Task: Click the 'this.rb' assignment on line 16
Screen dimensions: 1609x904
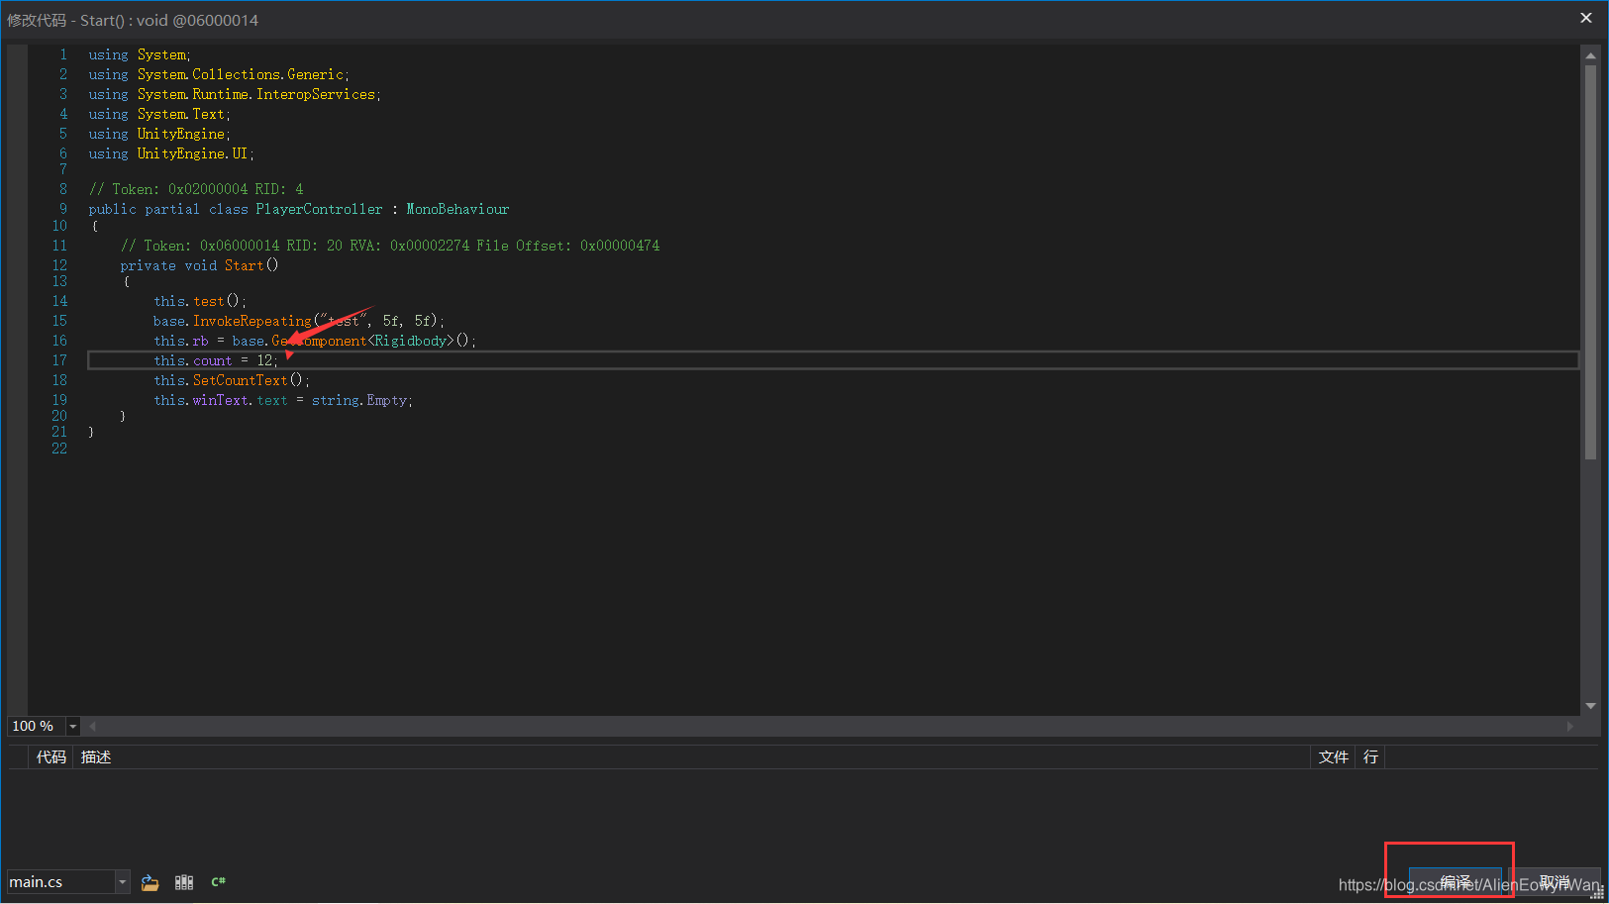Action: (181, 341)
